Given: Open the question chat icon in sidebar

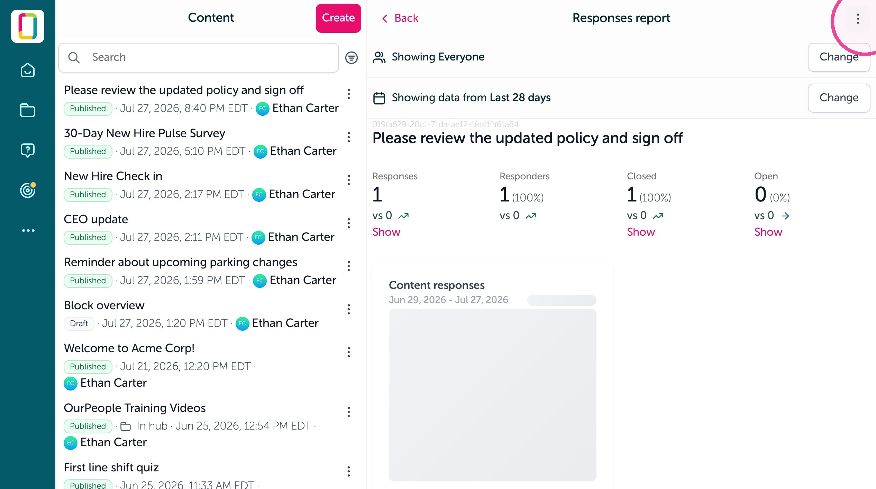Looking at the screenshot, I should point(28,150).
